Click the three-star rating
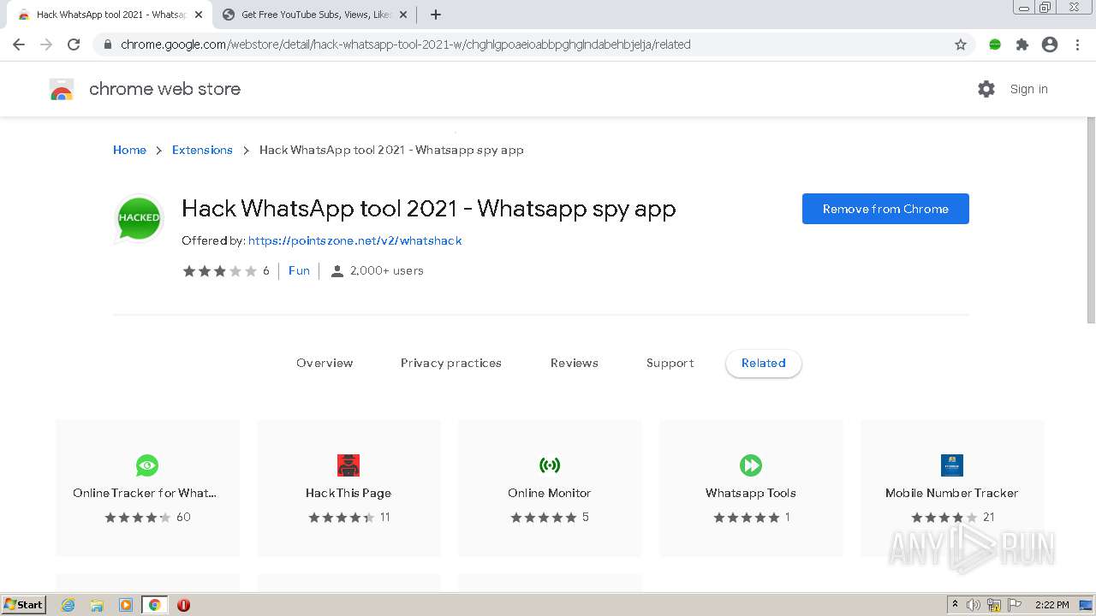The image size is (1096, 616). [x=220, y=271]
